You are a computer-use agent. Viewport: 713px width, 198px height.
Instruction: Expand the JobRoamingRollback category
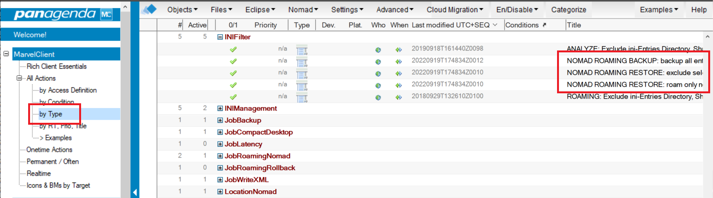click(x=220, y=168)
